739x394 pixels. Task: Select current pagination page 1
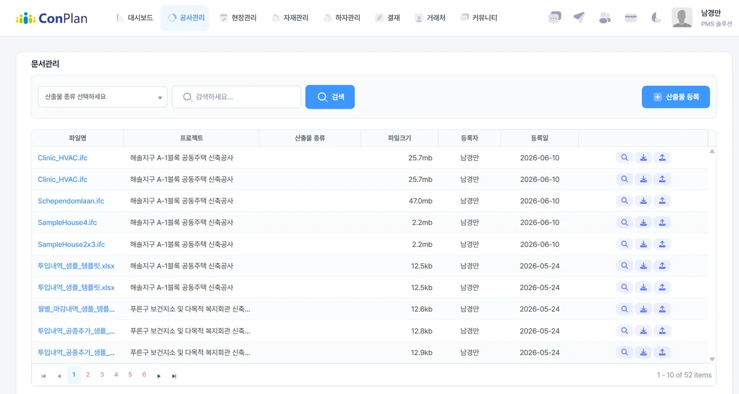click(74, 375)
